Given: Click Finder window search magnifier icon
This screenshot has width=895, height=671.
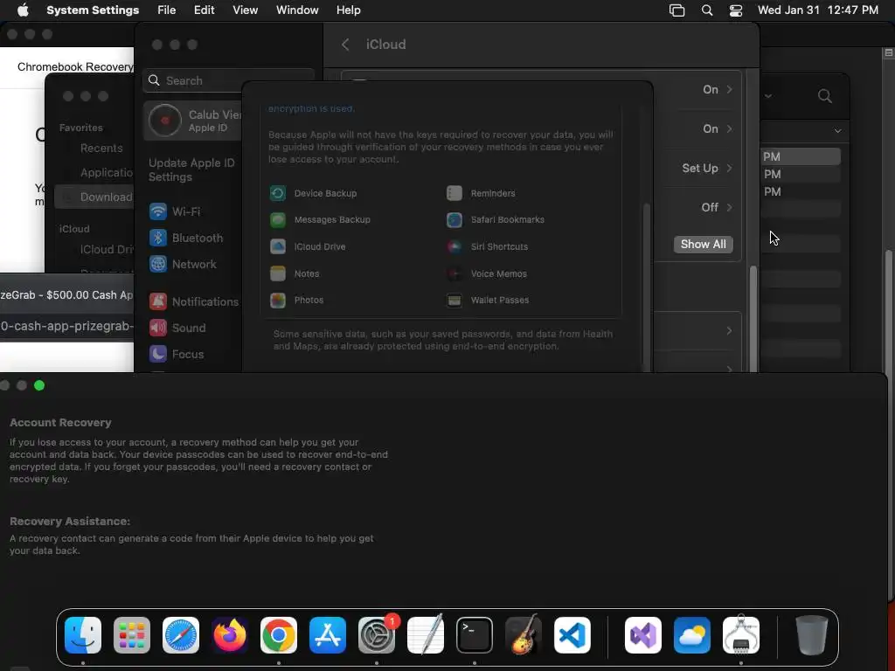Looking at the screenshot, I should 825,96.
